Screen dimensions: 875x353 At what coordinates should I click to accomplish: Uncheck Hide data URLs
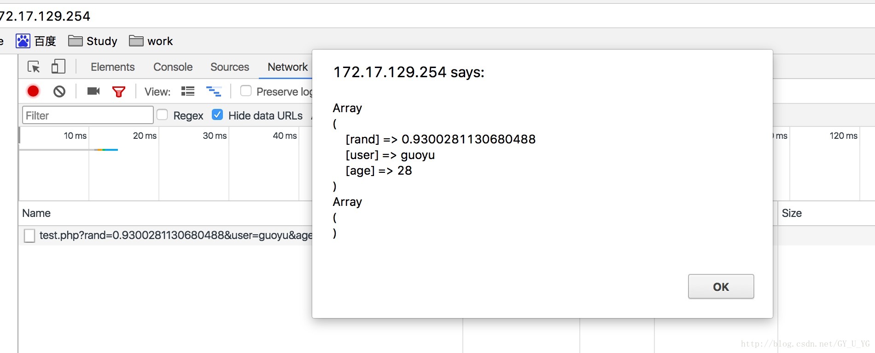tap(217, 115)
